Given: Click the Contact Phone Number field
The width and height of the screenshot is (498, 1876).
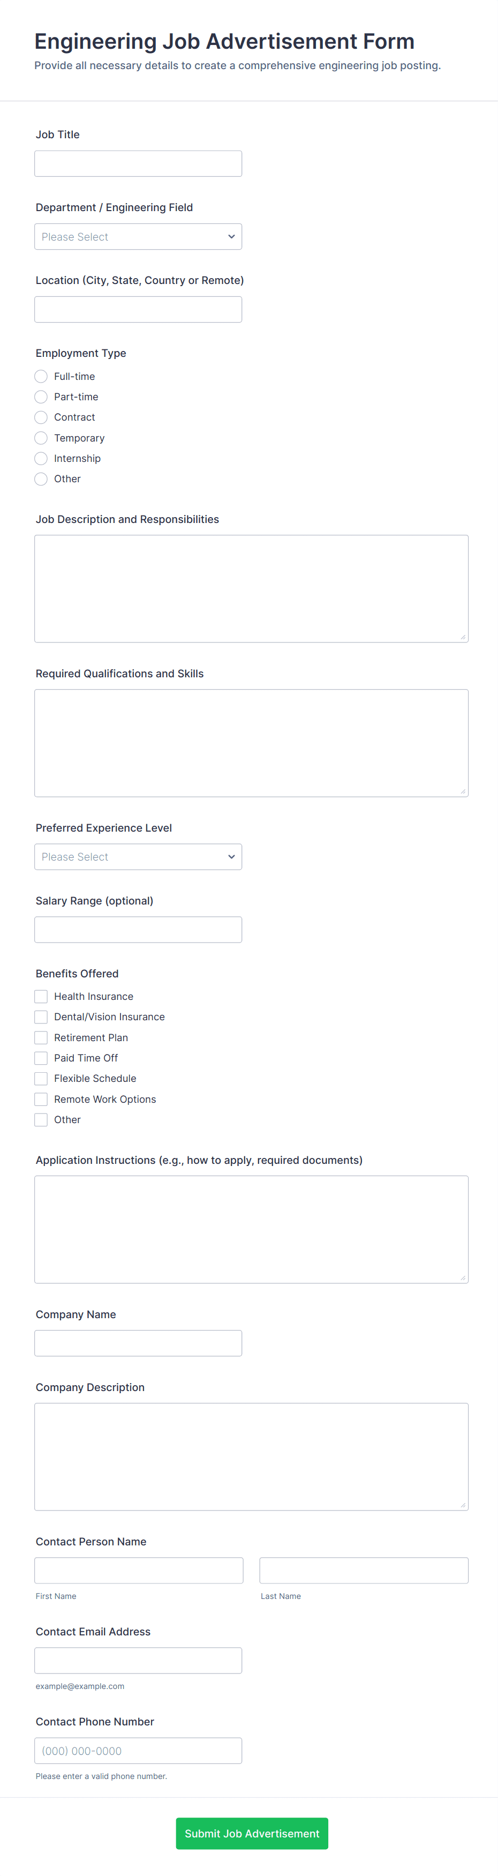Looking at the screenshot, I should point(138,1751).
